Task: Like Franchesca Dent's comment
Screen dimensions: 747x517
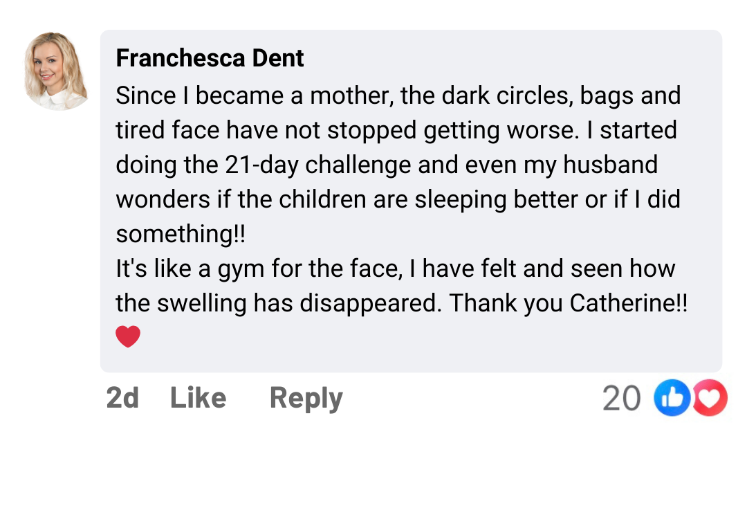Action: [x=198, y=398]
